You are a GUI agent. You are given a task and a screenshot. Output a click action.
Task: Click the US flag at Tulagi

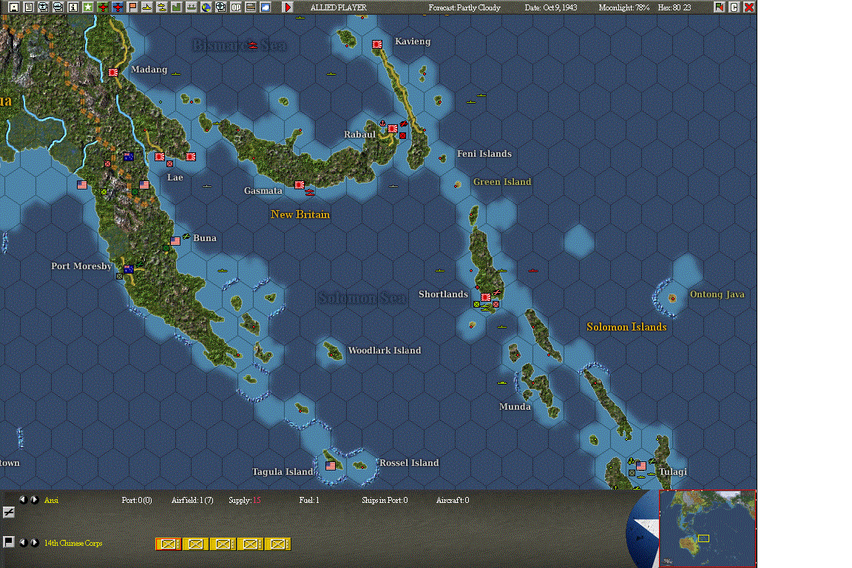point(641,466)
